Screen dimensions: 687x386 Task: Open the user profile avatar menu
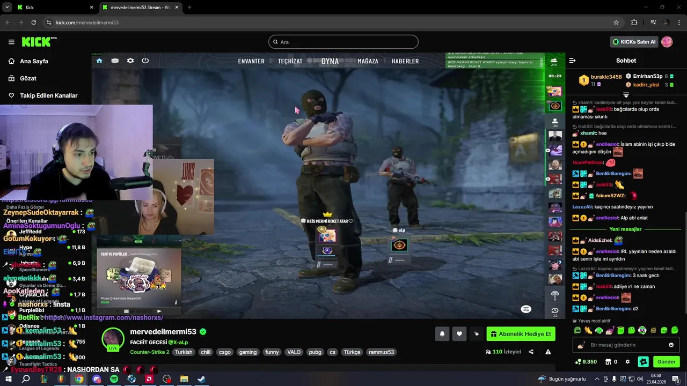point(667,42)
